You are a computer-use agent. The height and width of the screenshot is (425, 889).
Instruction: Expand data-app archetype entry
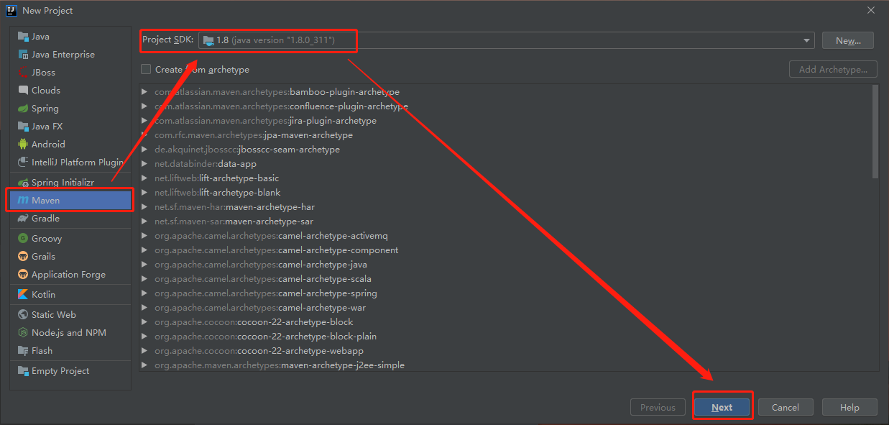tap(144, 164)
